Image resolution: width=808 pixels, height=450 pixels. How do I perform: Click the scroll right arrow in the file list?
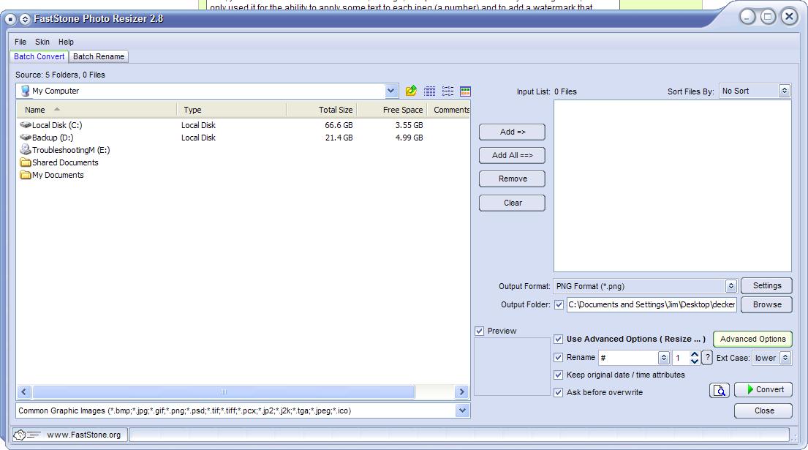tap(461, 392)
